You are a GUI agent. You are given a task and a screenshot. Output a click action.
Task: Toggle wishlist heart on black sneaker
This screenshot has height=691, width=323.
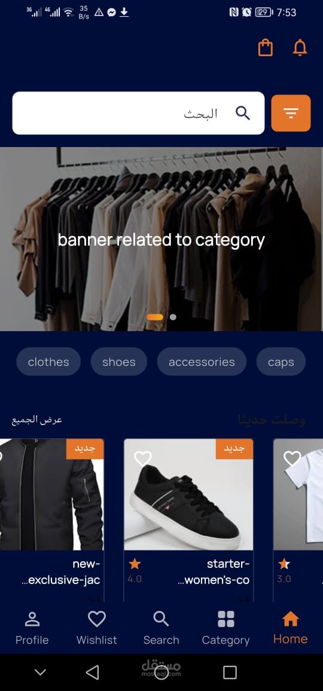click(143, 458)
